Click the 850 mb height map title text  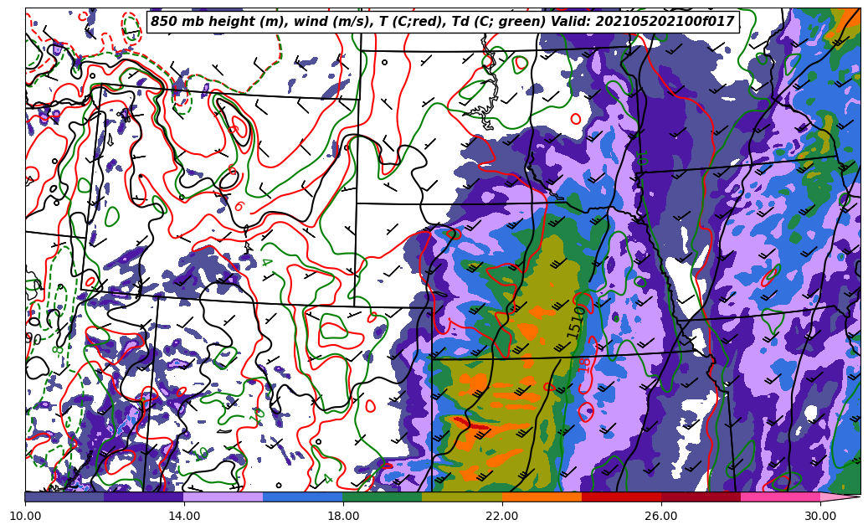(x=442, y=22)
